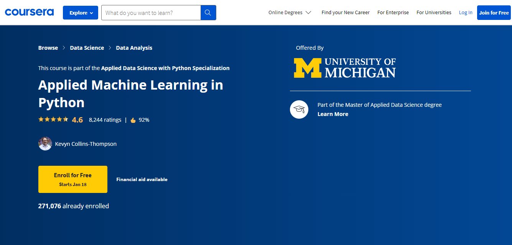Click the 4.6 rating value

pyautogui.click(x=77, y=120)
